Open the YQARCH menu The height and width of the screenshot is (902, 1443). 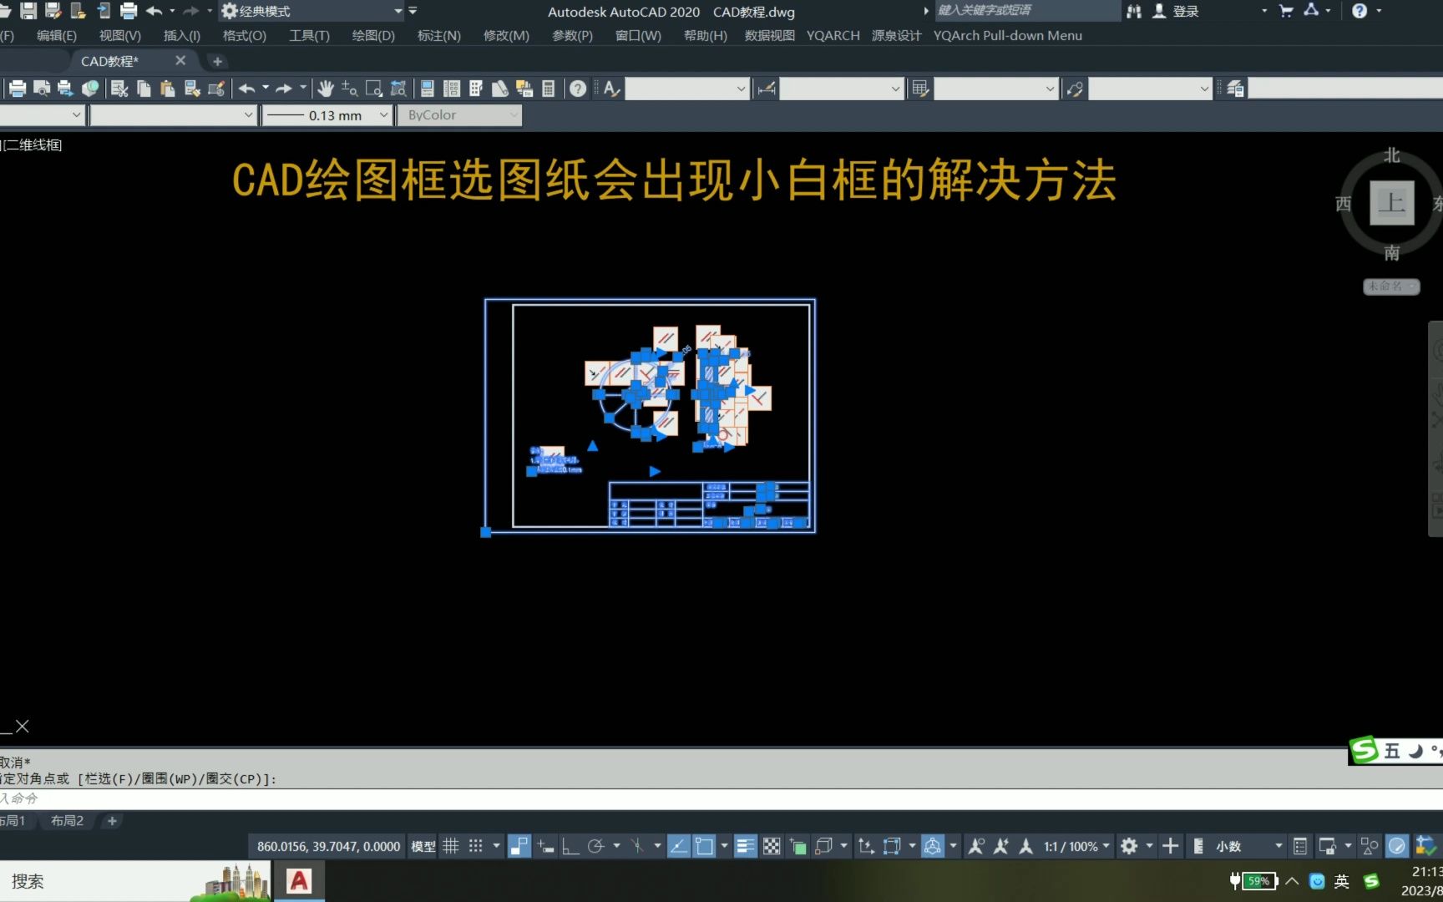[833, 35]
